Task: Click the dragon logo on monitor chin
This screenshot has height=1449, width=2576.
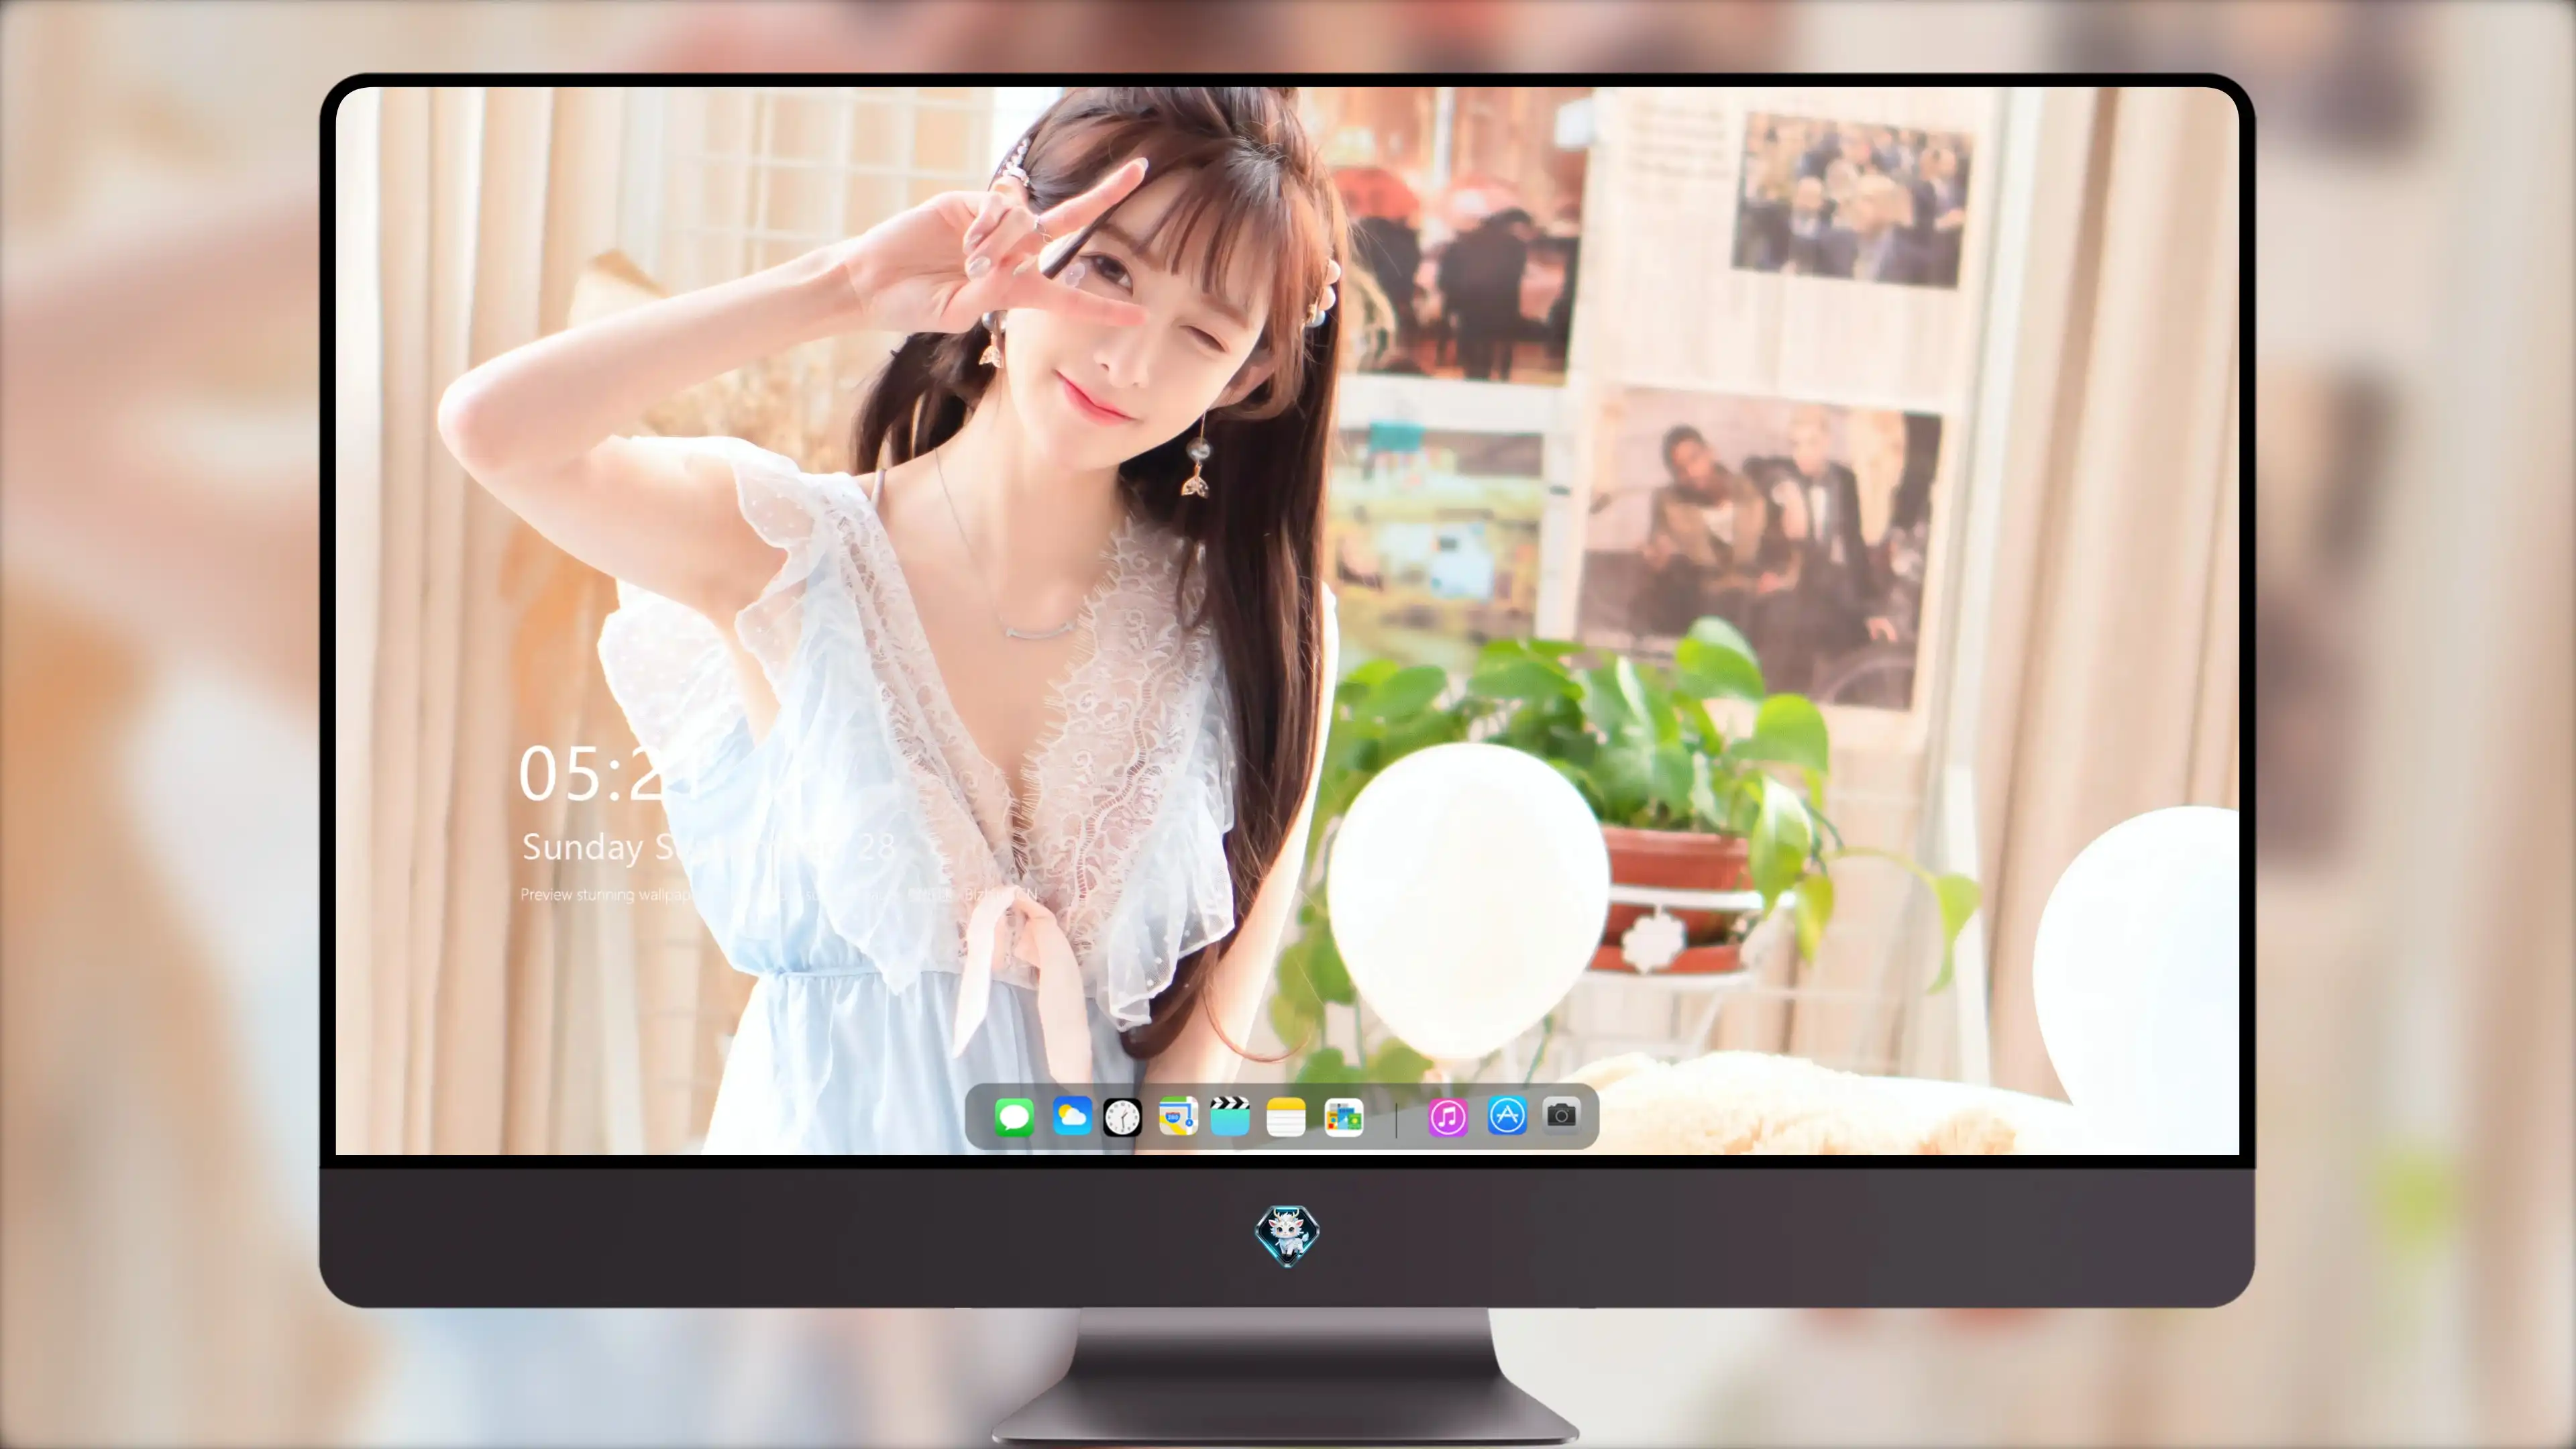Action: click(x=1287, y=1236)
